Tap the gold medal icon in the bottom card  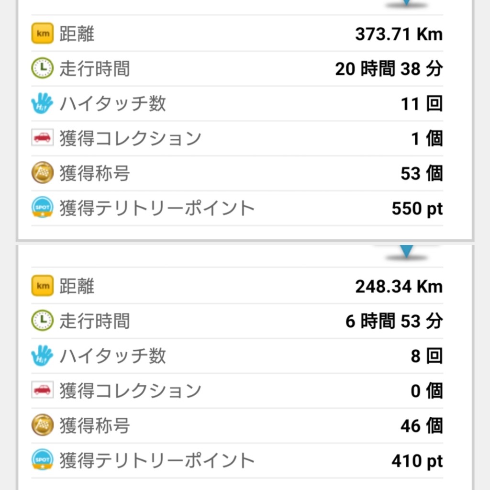tap(43, 425)
